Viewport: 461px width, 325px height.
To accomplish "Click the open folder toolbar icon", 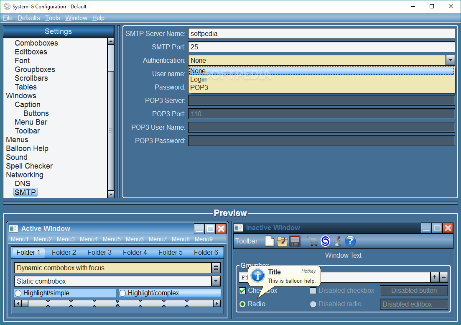I will click(282, 241).
